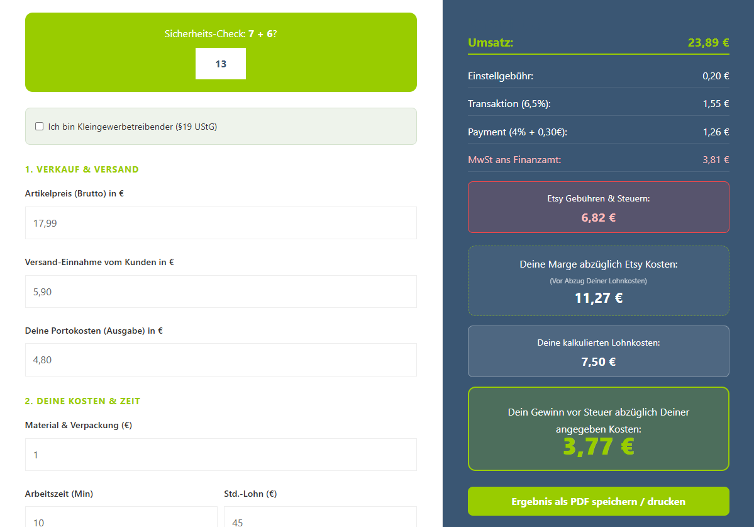Select the Einstellgebühr row amount
This screenshot has width=754, height=527.
point(716,76)
